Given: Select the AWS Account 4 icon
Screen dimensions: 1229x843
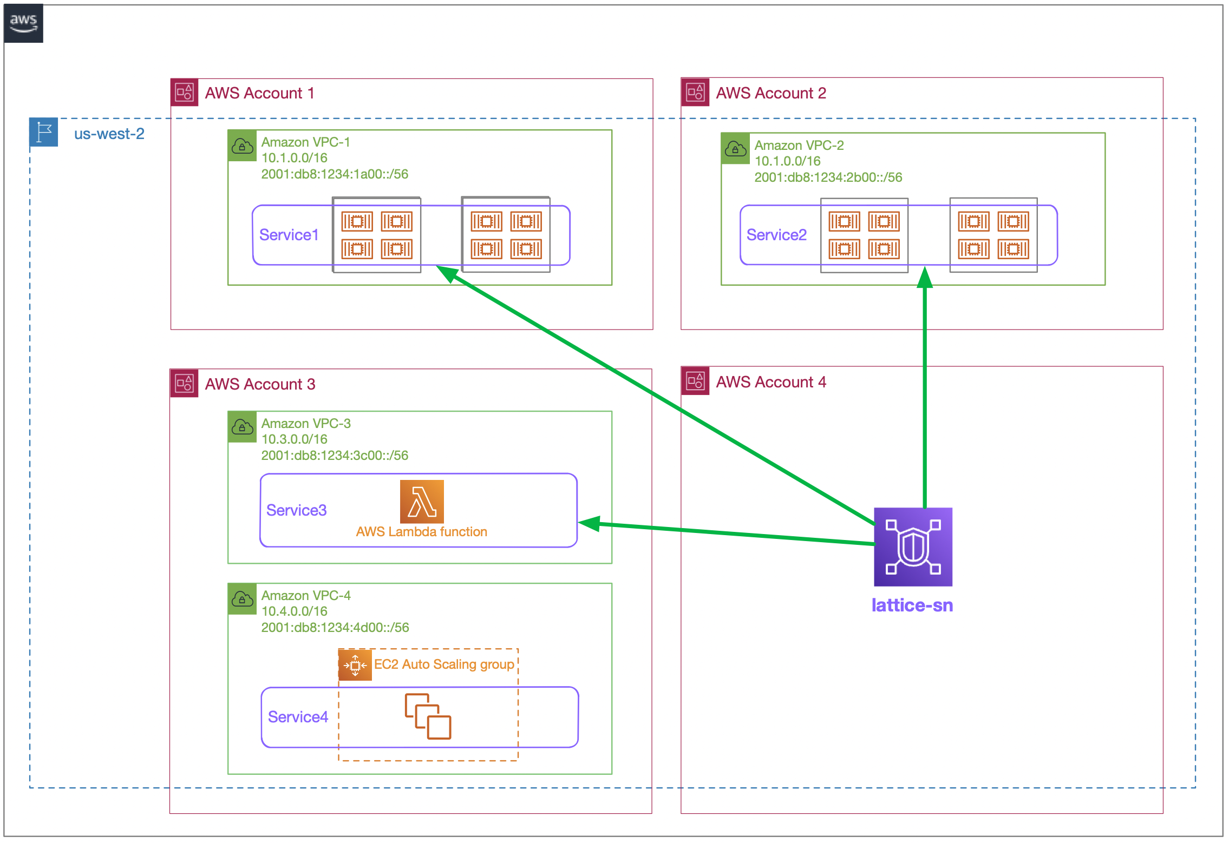Looking at the screenshot, I should click(695, 381).
